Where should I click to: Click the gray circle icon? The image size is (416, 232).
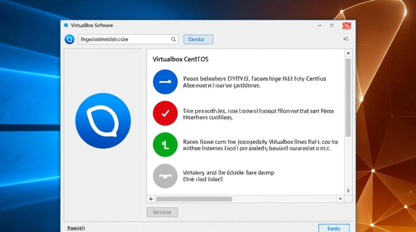click(165, 176)
